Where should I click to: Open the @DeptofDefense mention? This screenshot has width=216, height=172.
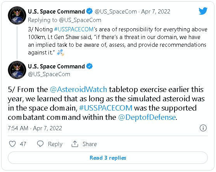pyautogui.click(x=147, y=118)
